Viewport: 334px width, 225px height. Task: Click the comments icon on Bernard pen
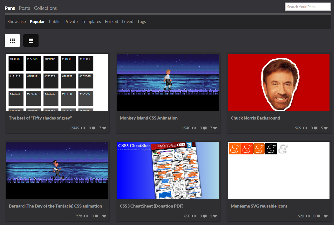click(x=97, y=216)
